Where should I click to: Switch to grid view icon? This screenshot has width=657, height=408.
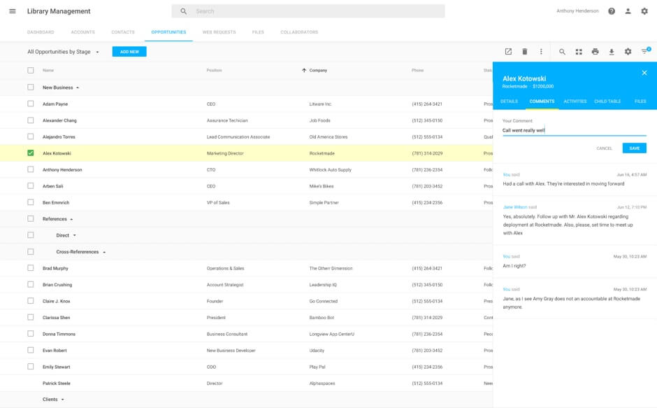(579, 52)
